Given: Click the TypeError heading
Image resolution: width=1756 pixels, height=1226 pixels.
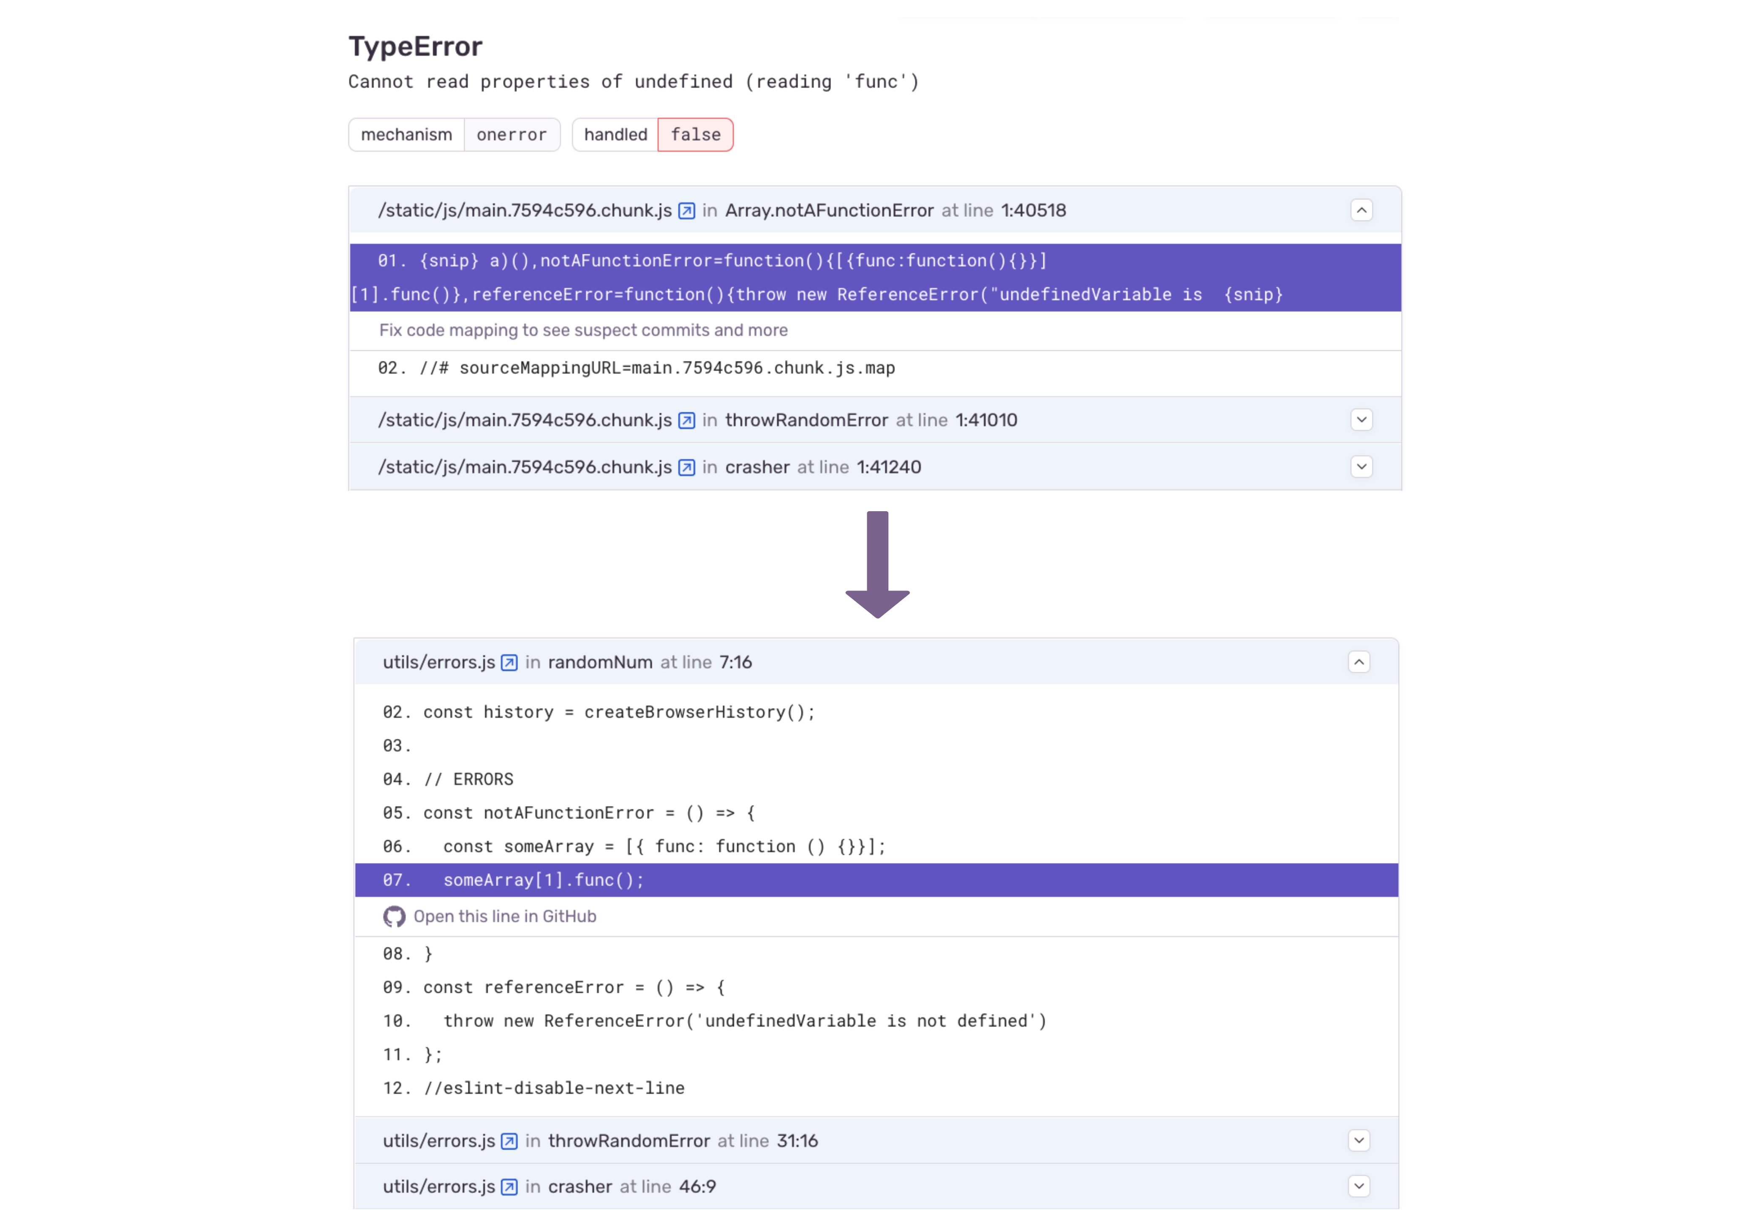Looking at the screenshot, I should [x=415, y=46].
